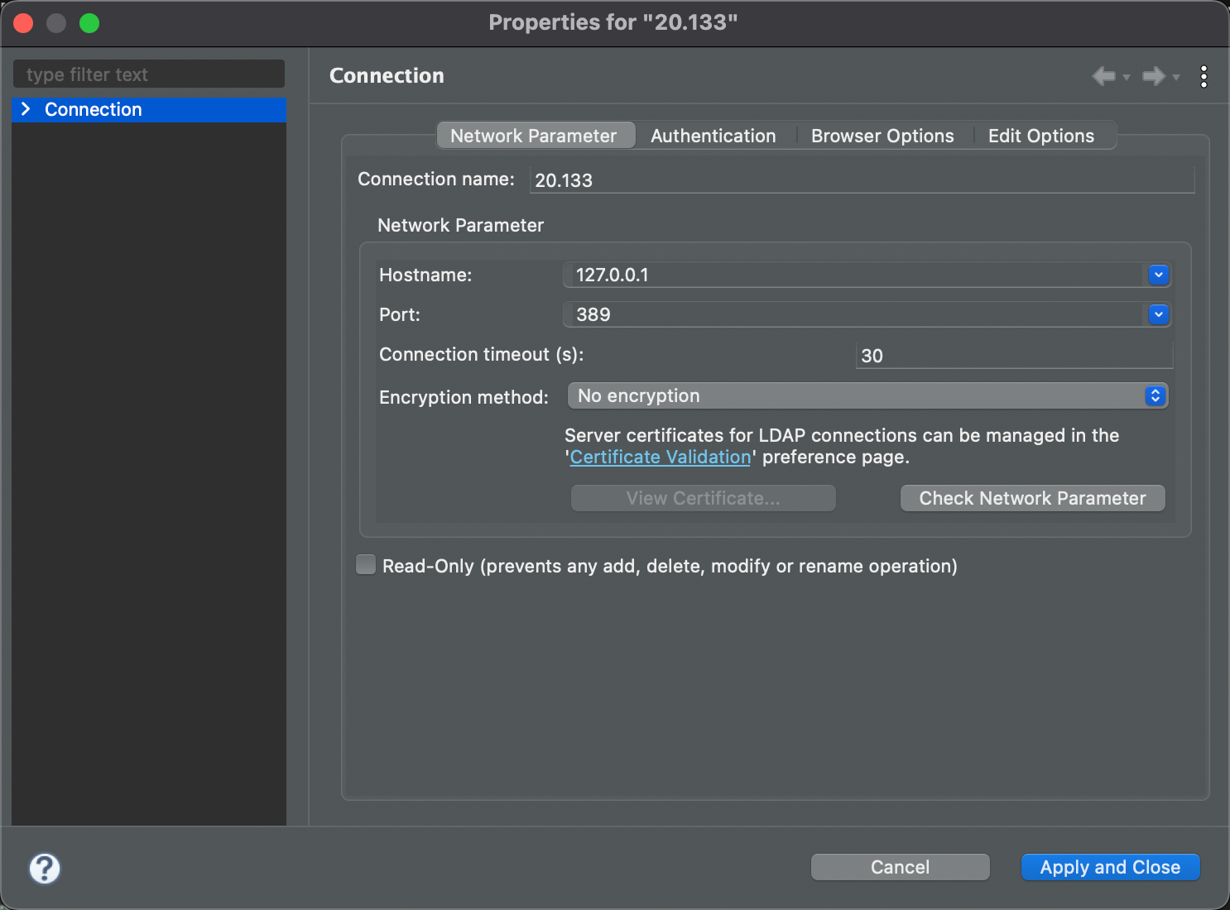This screenshot has width=1230, height=910.
Task: Click Apply and Close
Action: tap(1111, 867)
